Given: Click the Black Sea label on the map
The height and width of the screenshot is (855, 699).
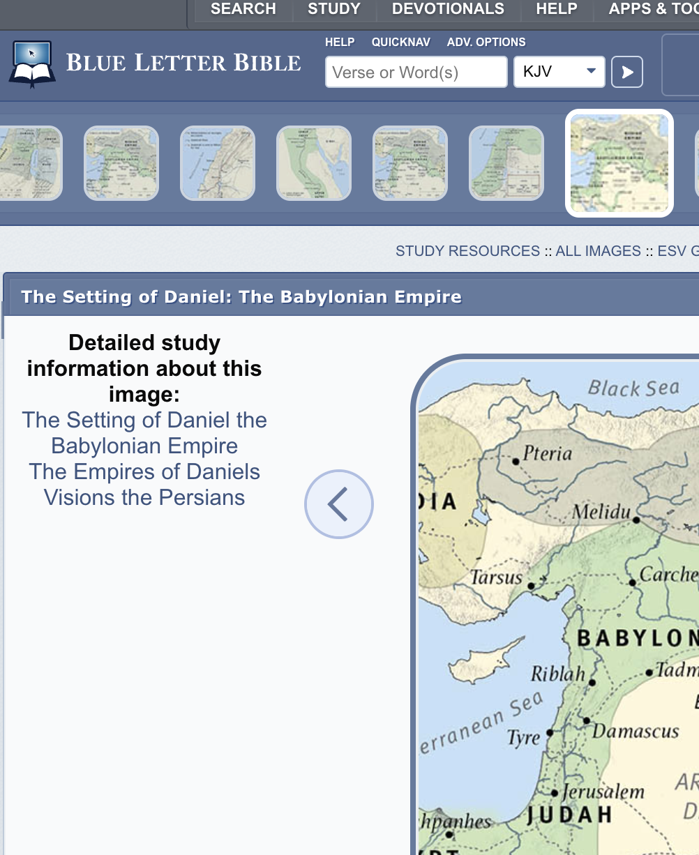Looking at the screenshot, I should (x=633, y=388).
